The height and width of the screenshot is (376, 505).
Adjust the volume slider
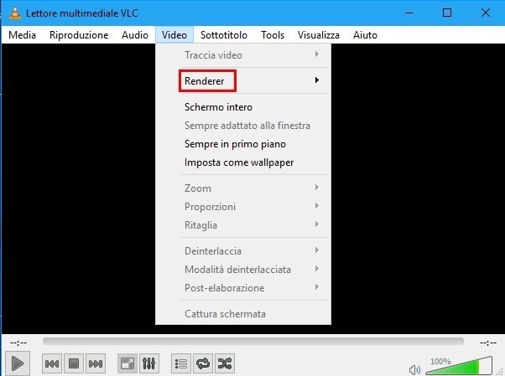pos(457,367)
